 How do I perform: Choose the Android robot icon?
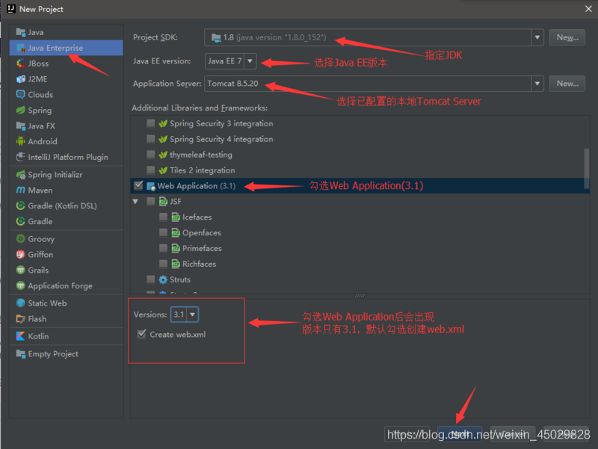pos(21,141)
